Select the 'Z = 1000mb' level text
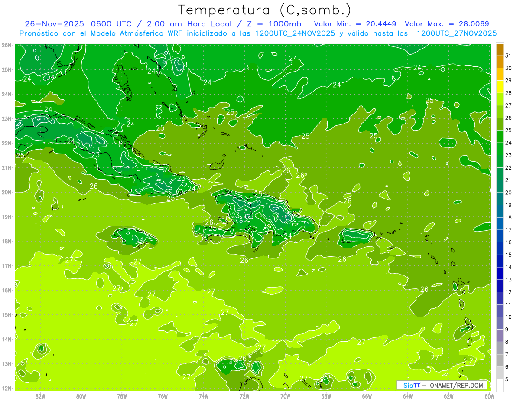The height and width of the screenshot is (402, 520). click(x=274, y=24)
